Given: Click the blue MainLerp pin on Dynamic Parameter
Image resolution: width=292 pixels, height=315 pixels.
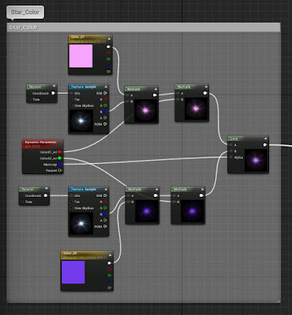Looking at the screenshot, I should point(60,165).
